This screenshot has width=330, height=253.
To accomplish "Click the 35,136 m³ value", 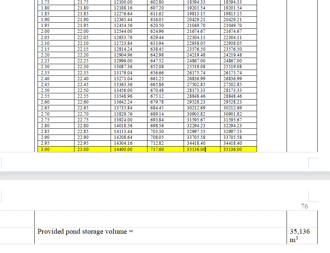I will [300, 236].
